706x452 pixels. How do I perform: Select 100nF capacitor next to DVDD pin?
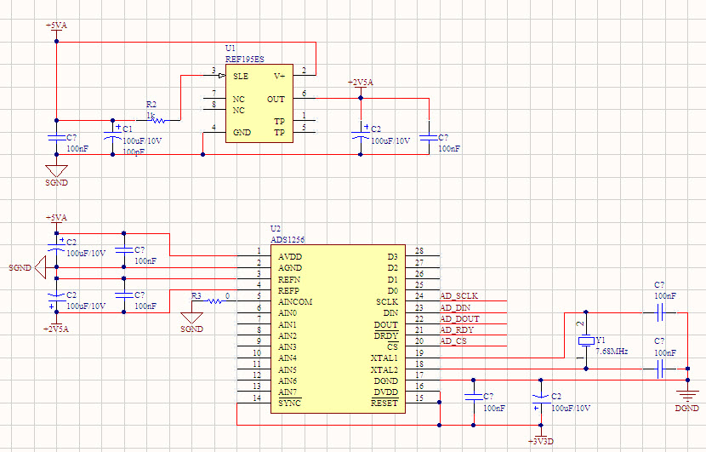473,397
